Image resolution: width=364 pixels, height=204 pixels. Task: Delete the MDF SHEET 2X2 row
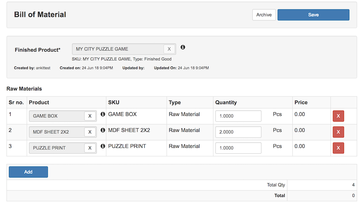tap(338, 132)
